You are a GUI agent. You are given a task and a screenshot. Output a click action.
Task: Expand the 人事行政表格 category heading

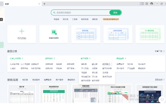(16, 58)
